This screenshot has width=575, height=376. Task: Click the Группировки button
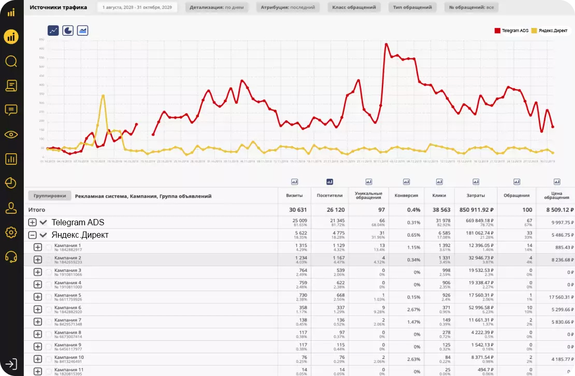click(50, 196)
